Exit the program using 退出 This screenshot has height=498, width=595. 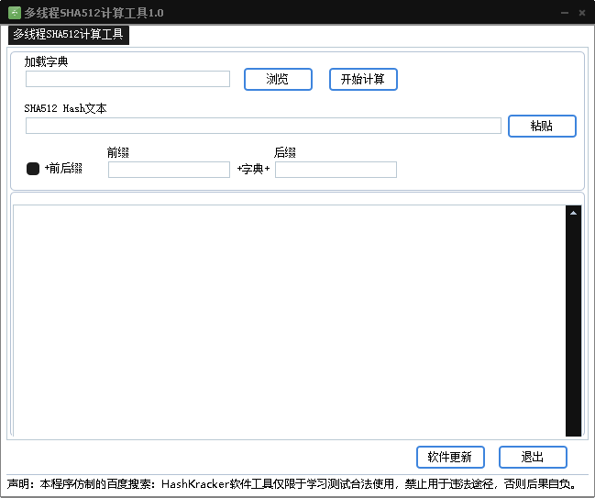pos(533,457)
